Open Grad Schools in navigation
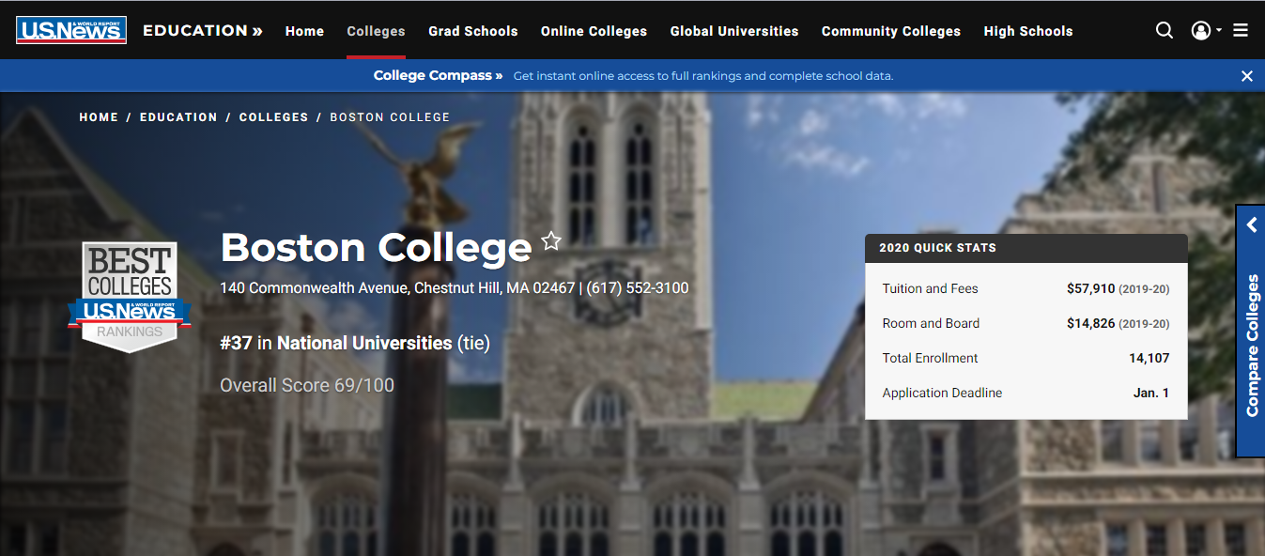The image size is (1265, 556). 473,31
